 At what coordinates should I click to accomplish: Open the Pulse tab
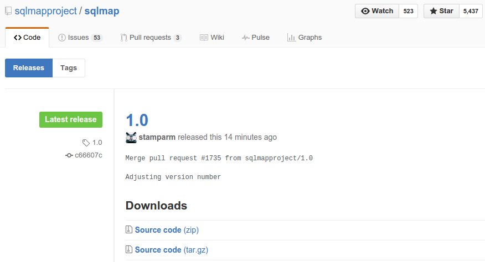coord(255,38)
